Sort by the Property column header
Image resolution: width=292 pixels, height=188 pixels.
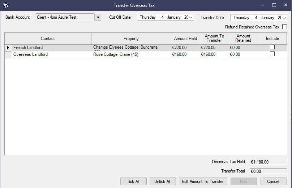pyautogui.click(x=131, y=39)
